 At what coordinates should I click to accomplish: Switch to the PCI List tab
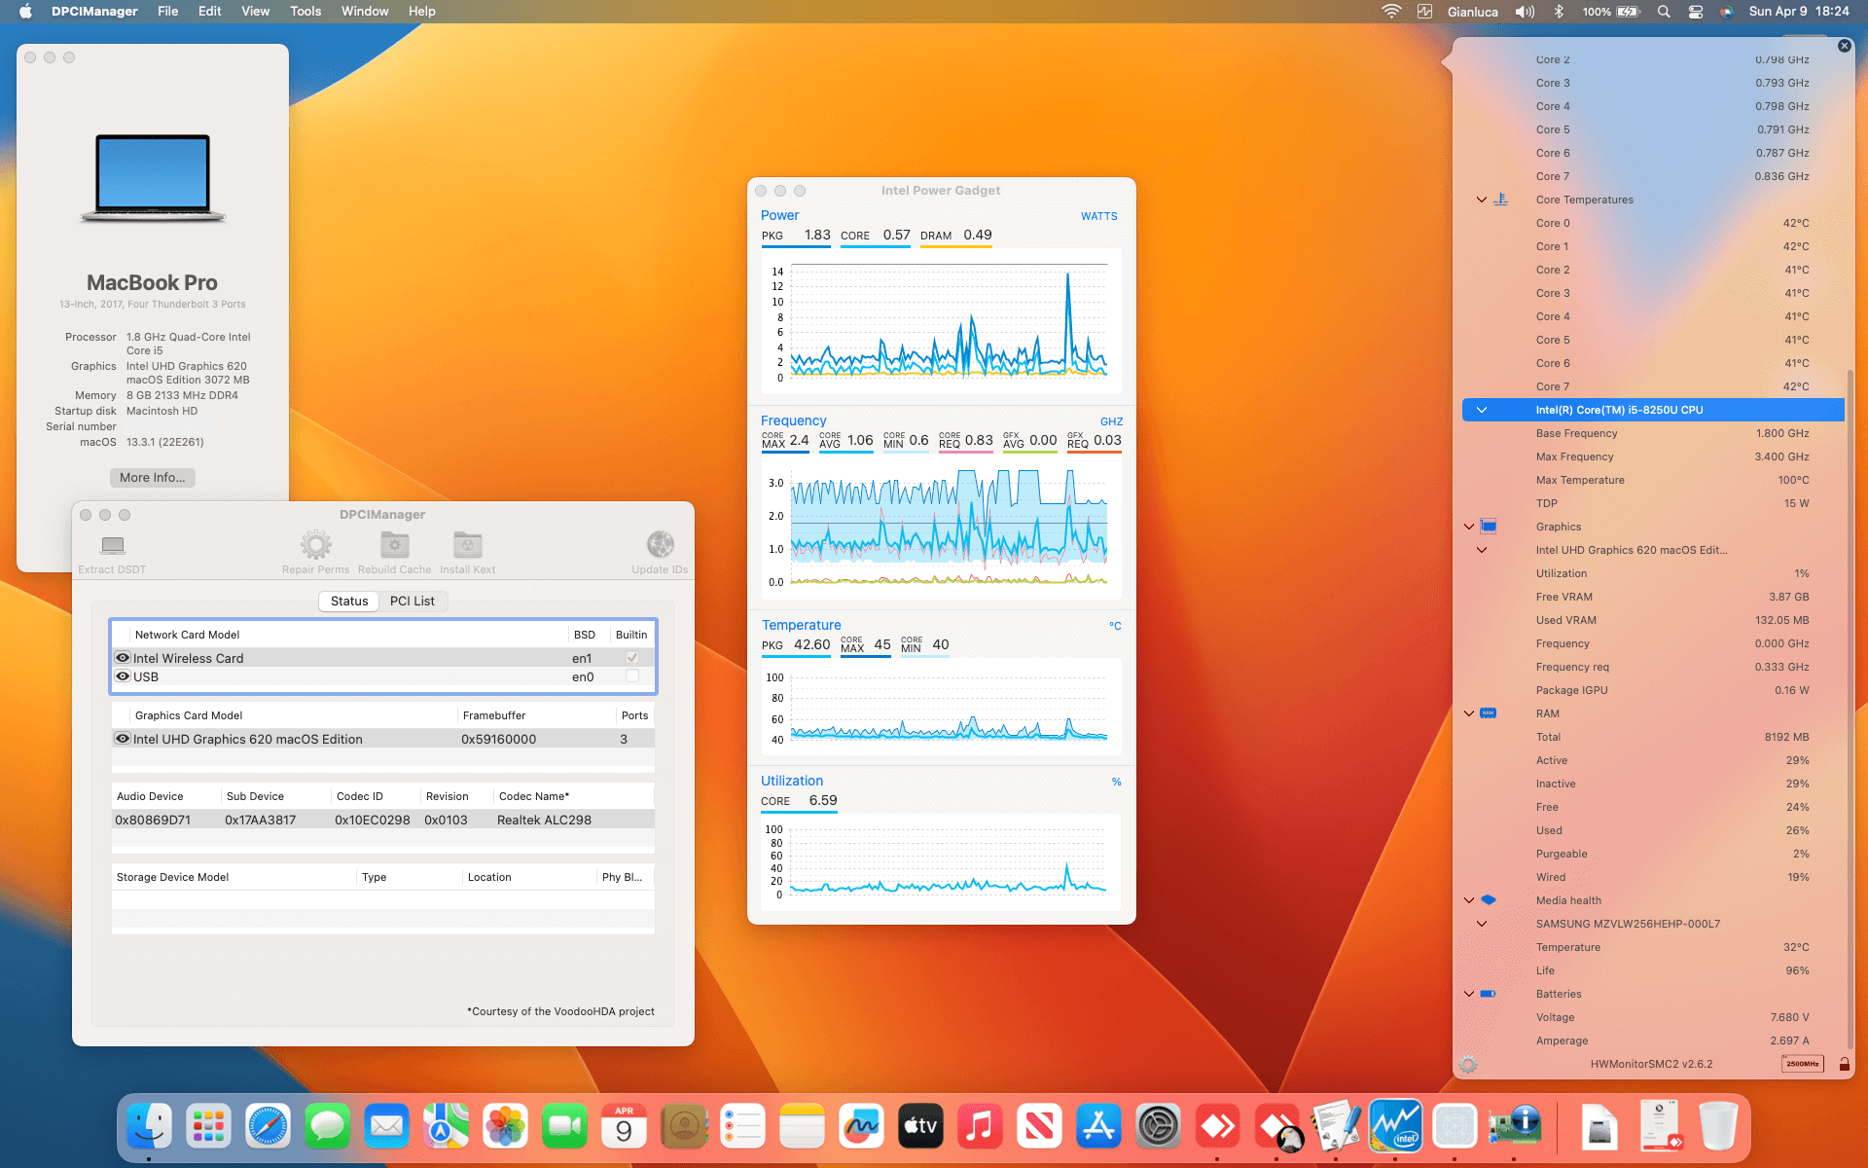coord(413,601)
